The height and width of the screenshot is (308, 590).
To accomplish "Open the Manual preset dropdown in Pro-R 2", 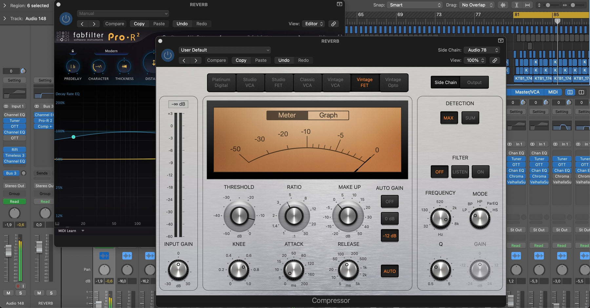I will point(123,14).
